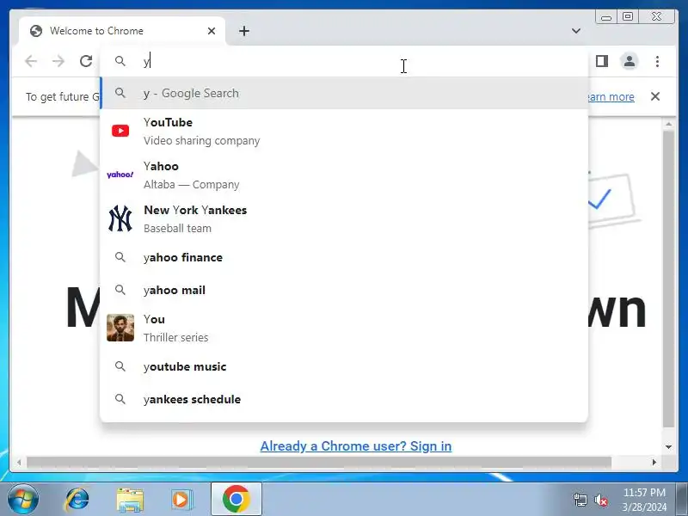The height and width of the screenshot is (516, 688).
Task: Click in the address bar text field
Action: pos(344,61)
